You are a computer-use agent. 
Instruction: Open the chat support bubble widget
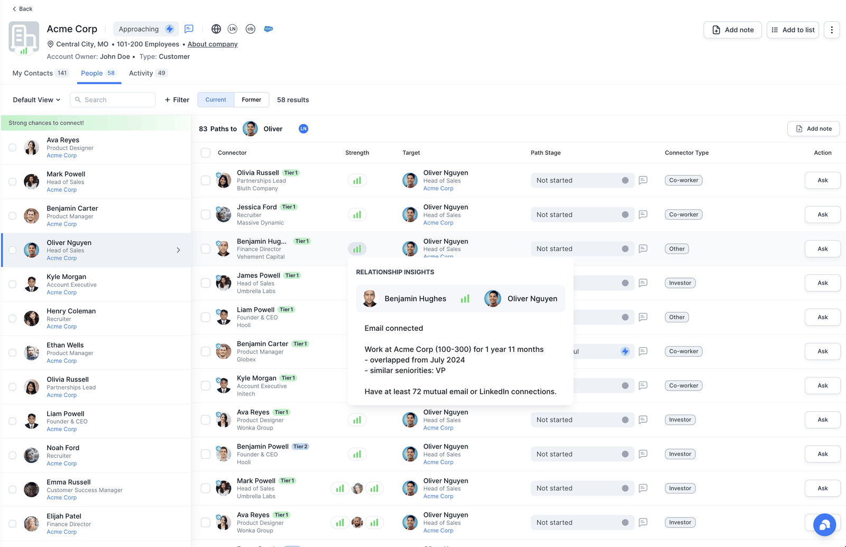825,525
